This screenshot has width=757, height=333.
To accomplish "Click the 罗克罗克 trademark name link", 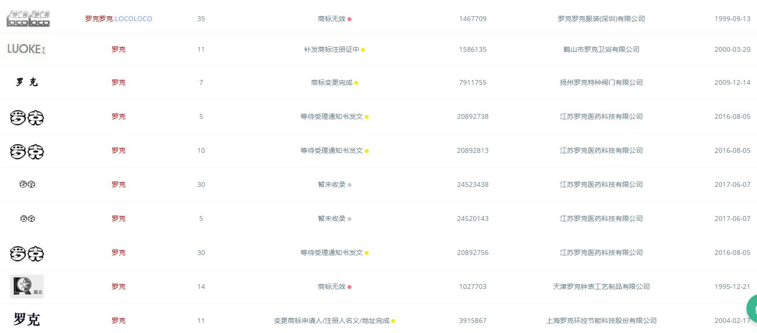I will 100,18.
